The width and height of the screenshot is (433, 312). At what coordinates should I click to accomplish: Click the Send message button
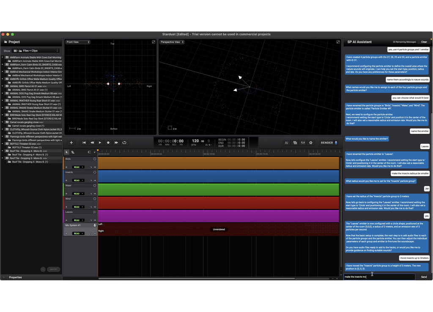tap(424, 277)
